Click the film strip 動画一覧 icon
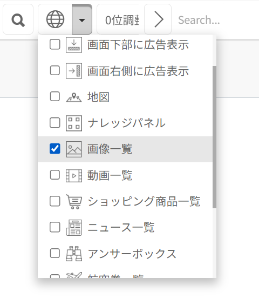The height and width of the screenshot is (304, 259). click(x=74, y=176)
